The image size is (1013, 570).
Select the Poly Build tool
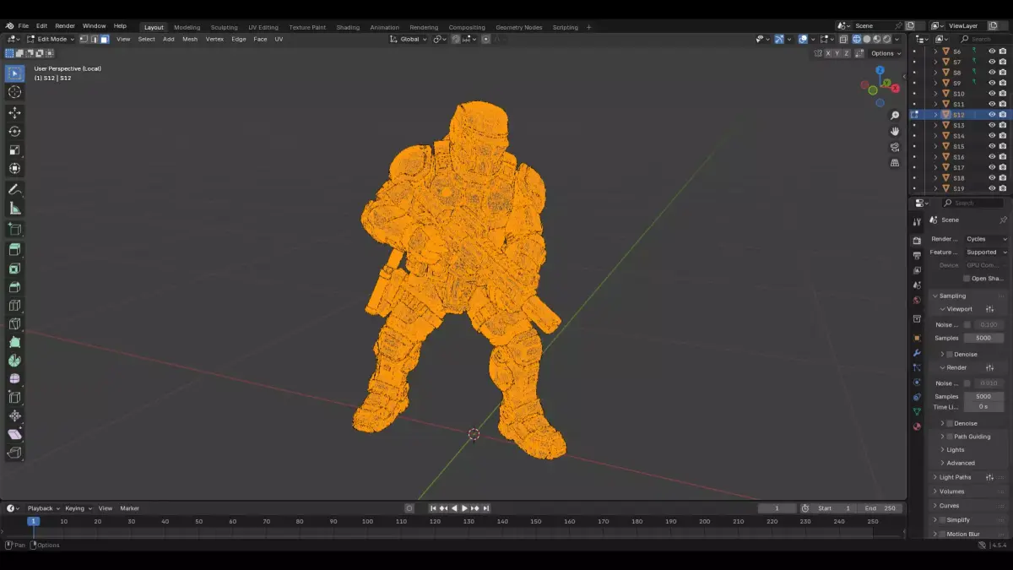tap(14, 342)
